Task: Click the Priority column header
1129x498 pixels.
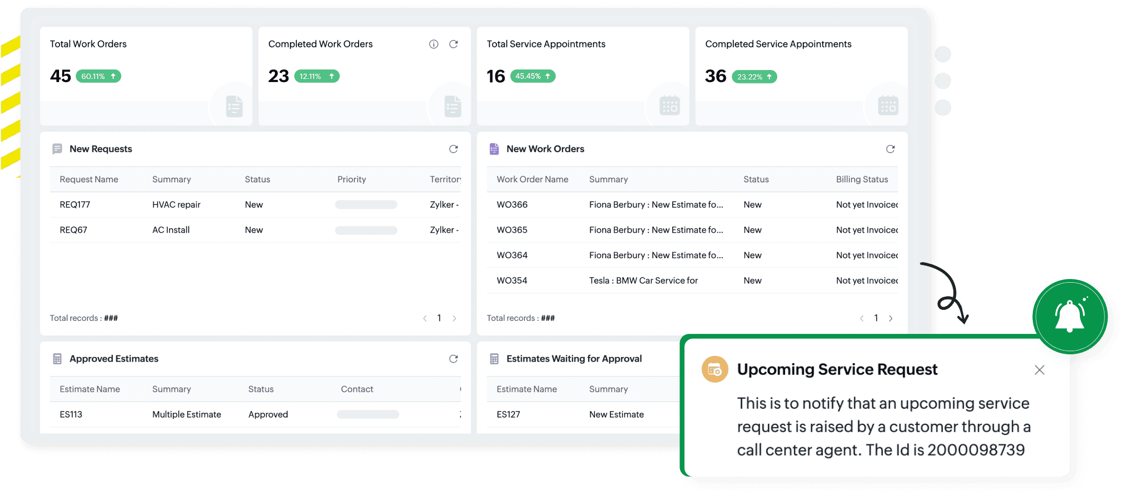Action: click(x=351, y=179)
